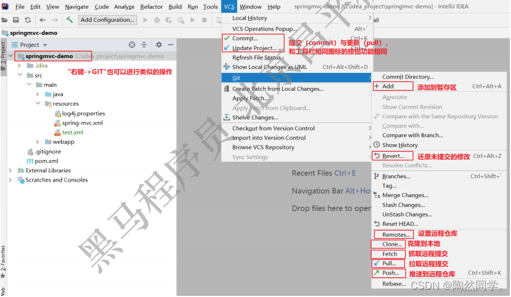Click the Run with Coverage icon
This screenshot has width=511, height=297.
tap(168, 20)
